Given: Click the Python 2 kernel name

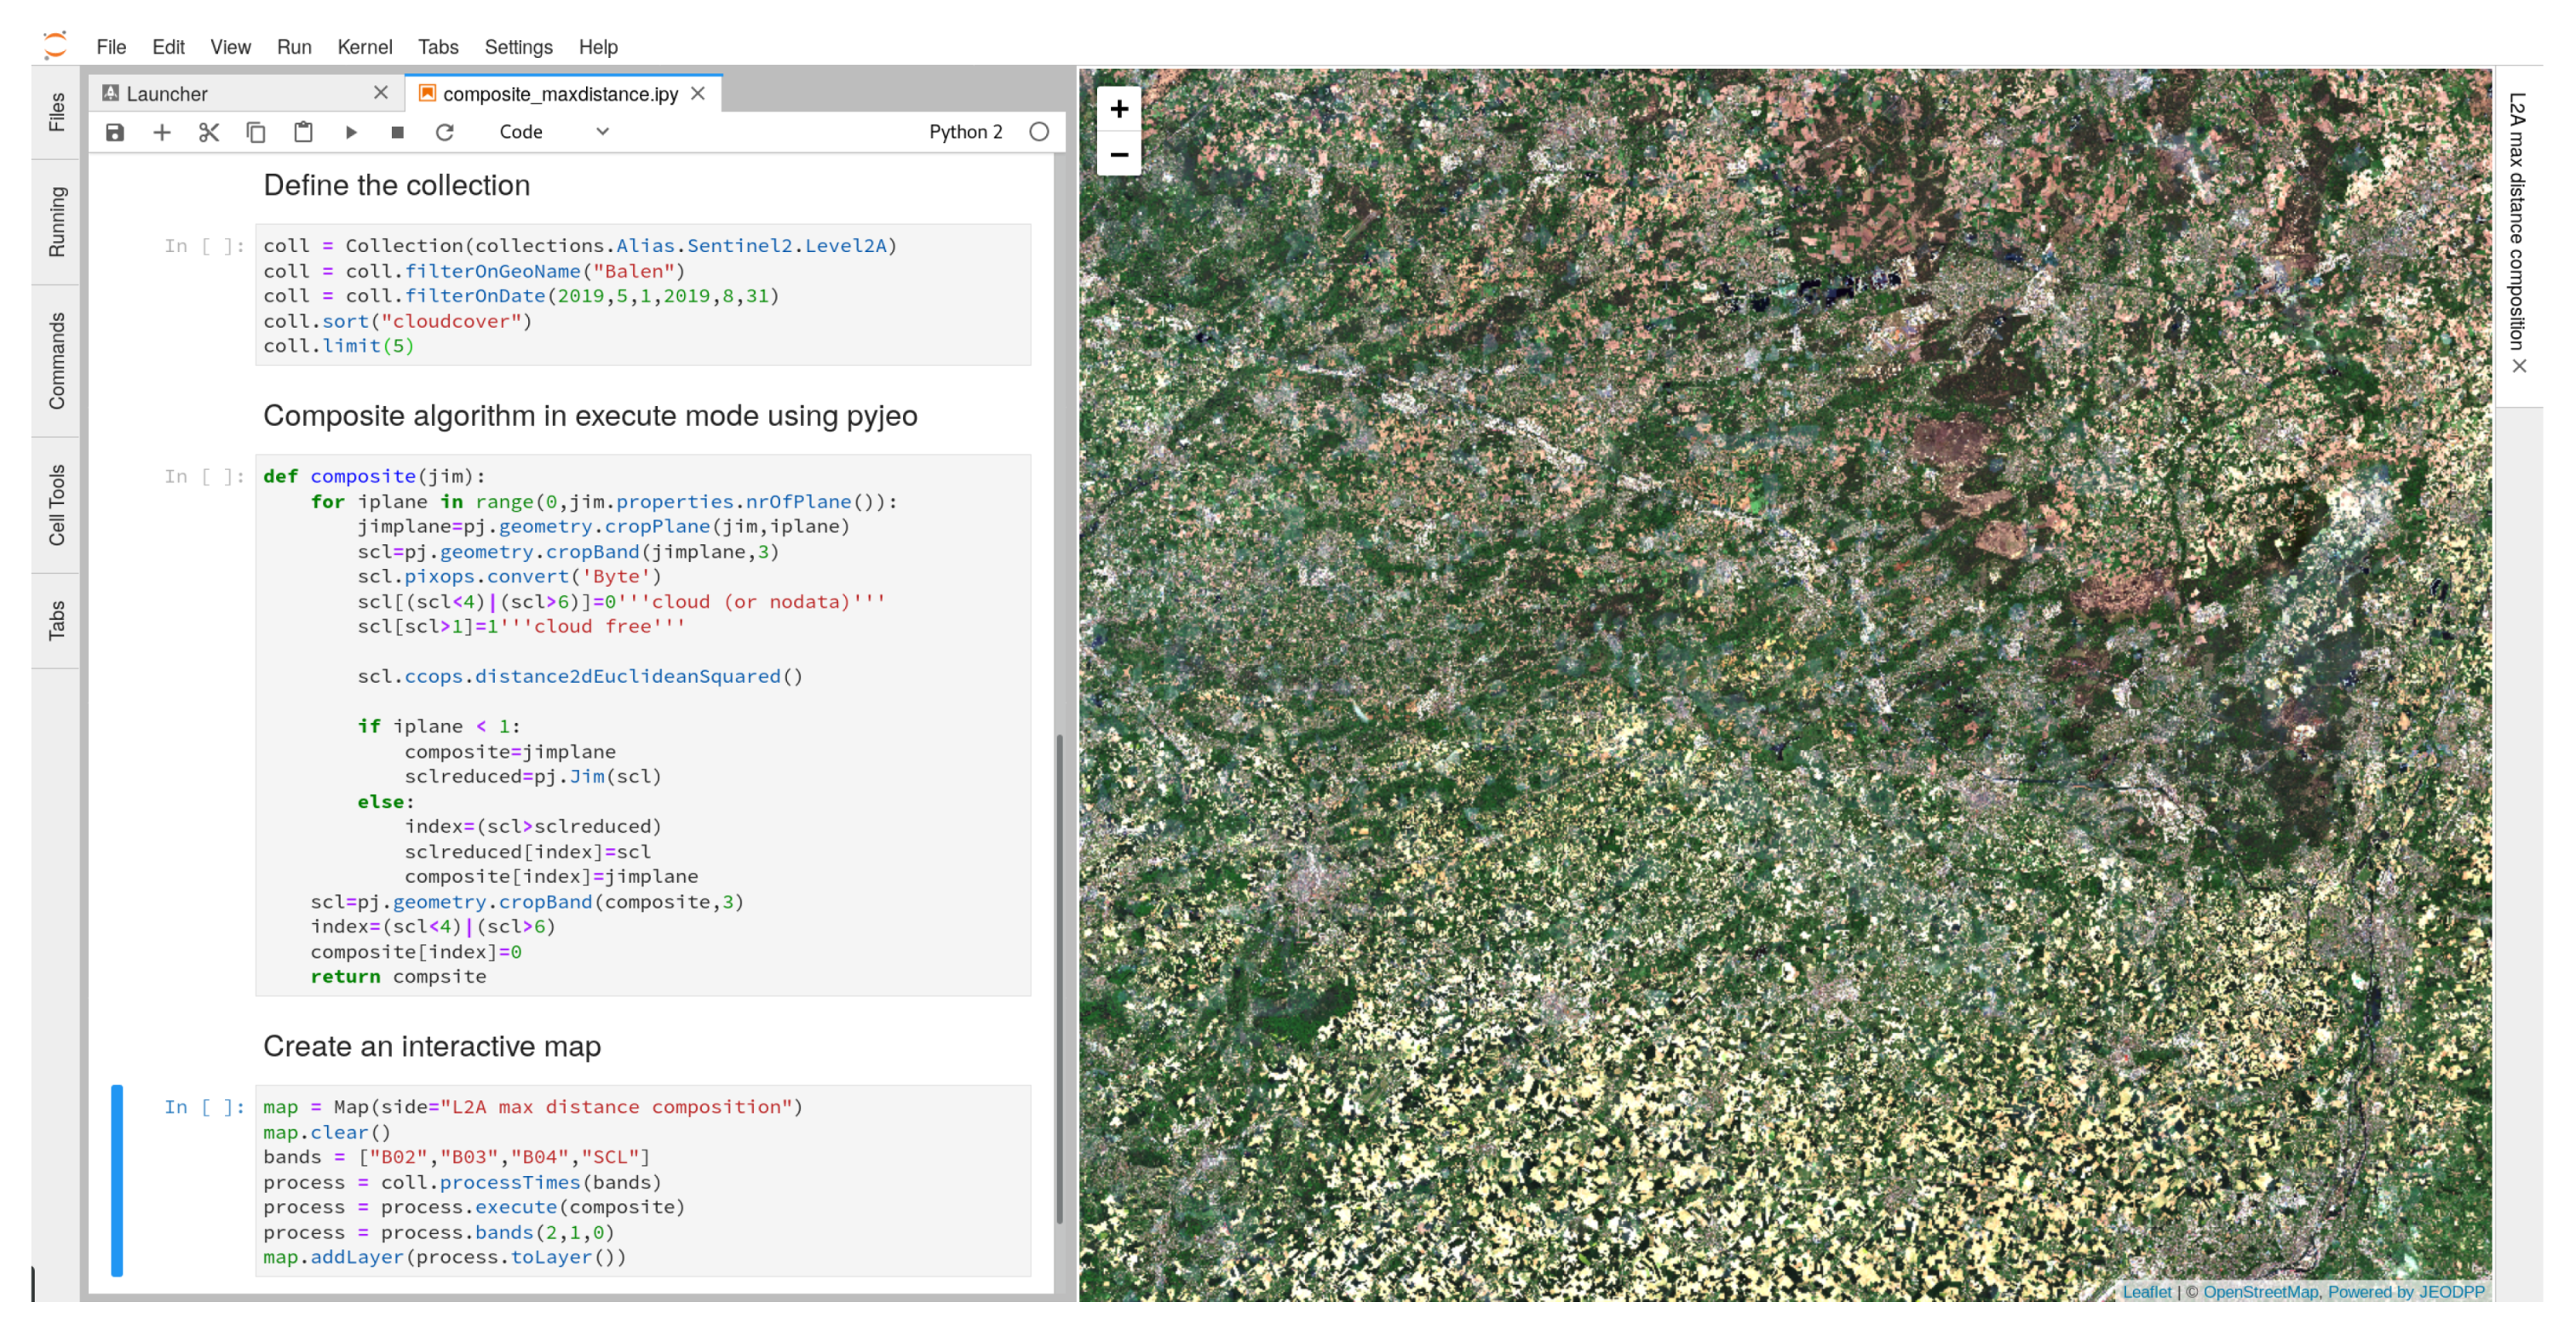Looking at the screenshot, I should click(x=965, y=132).
